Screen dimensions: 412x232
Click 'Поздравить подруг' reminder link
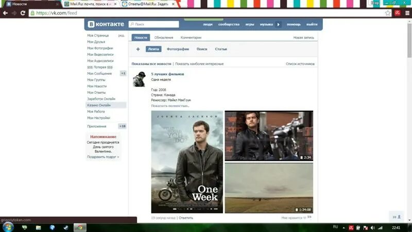point(103,157)
